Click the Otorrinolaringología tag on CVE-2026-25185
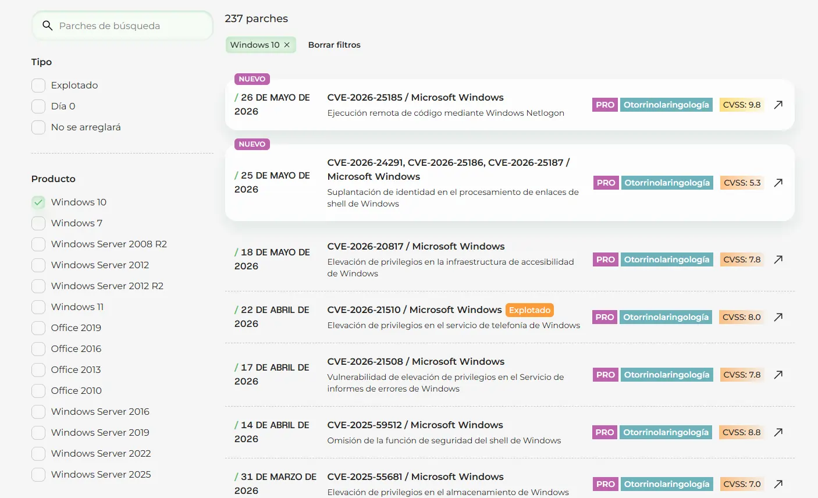818x498 pixels. (666, 105)
